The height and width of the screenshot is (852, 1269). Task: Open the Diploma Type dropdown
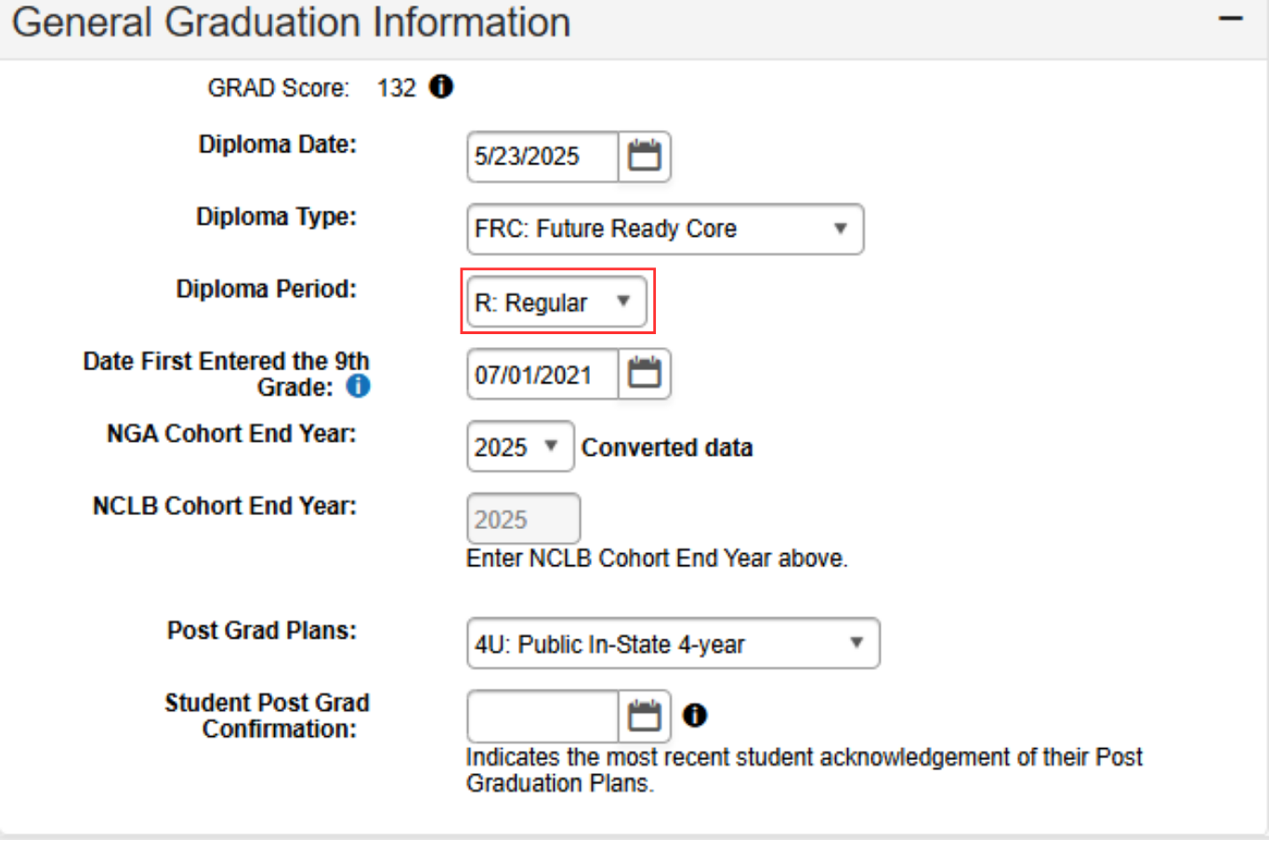(x=664, y=229)
